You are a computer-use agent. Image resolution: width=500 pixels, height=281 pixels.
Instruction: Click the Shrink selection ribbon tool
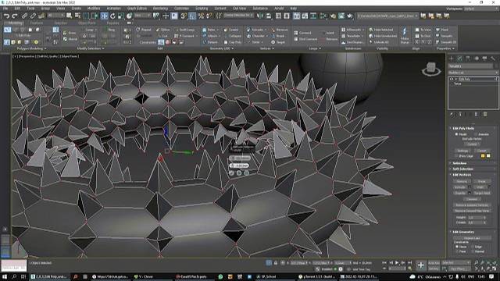click(x=70, y=39)
